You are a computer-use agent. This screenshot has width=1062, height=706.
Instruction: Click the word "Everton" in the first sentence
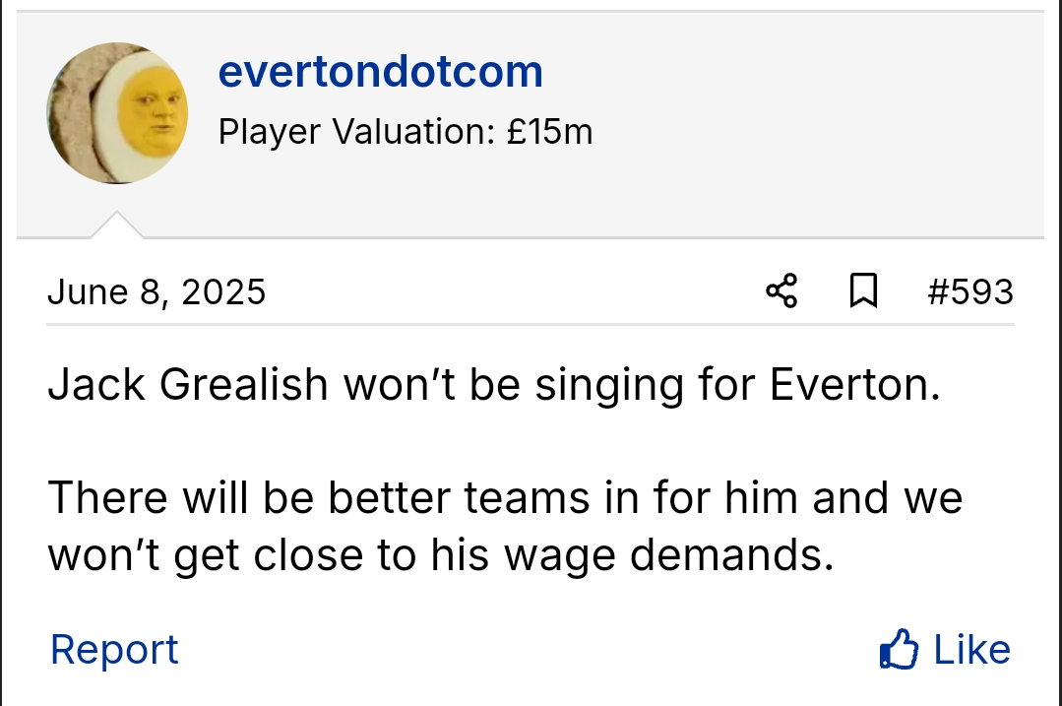coord(847,386)
